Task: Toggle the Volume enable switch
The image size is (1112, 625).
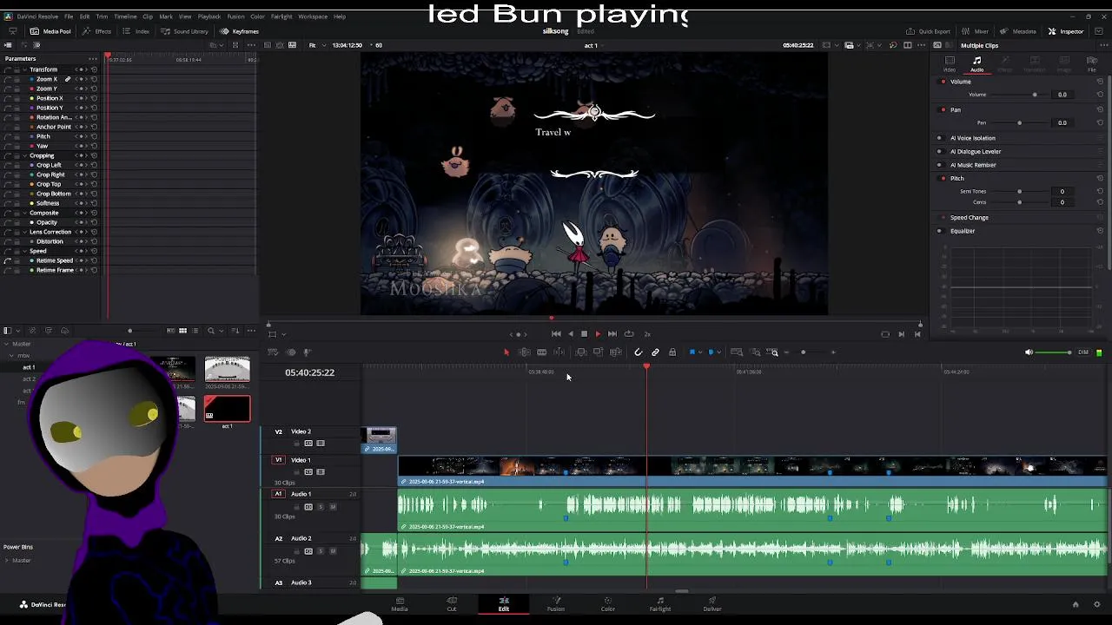Action: click(x=943, y=82)
